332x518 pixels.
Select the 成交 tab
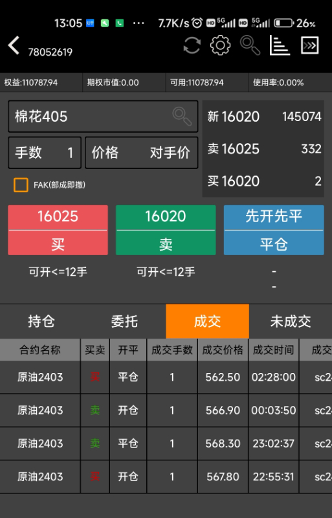point(208,321)
